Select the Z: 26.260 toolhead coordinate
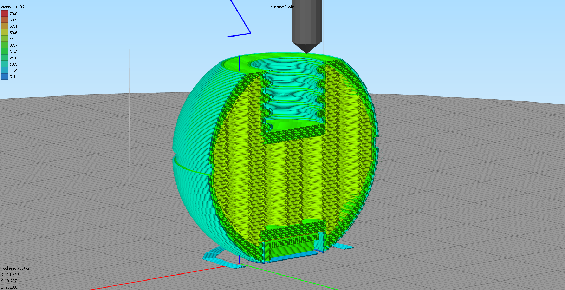Viewport: 565px width, 290px height. pyautogui.click(x=9, y=287)
